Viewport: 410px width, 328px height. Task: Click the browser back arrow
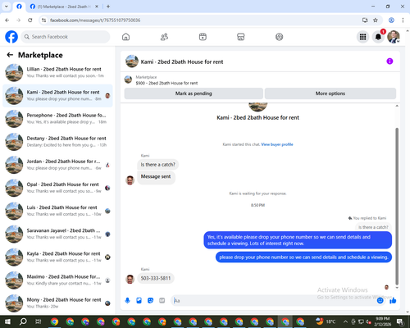[x=7, y=20]
